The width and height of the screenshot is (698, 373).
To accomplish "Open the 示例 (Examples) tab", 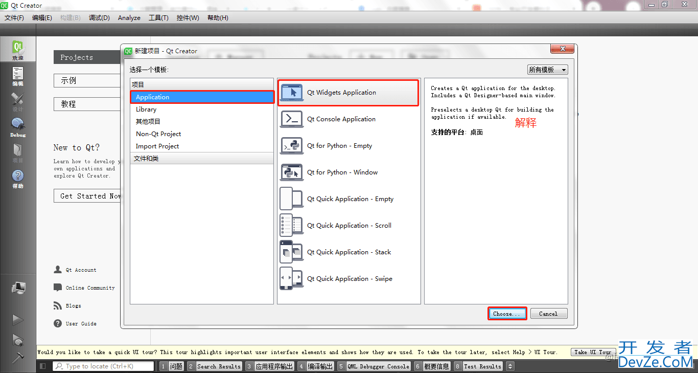I will [87, 80].
